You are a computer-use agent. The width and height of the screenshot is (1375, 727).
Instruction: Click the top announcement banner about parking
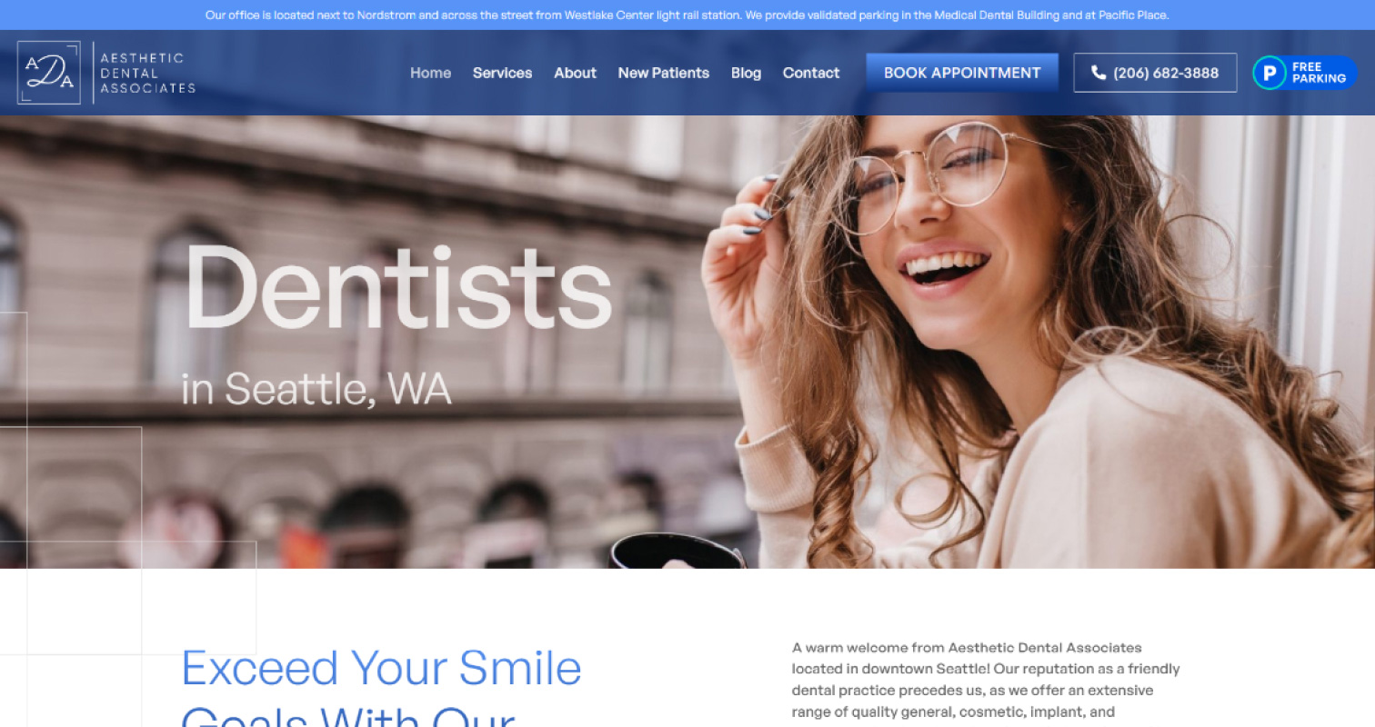click(x=687, y=15)
